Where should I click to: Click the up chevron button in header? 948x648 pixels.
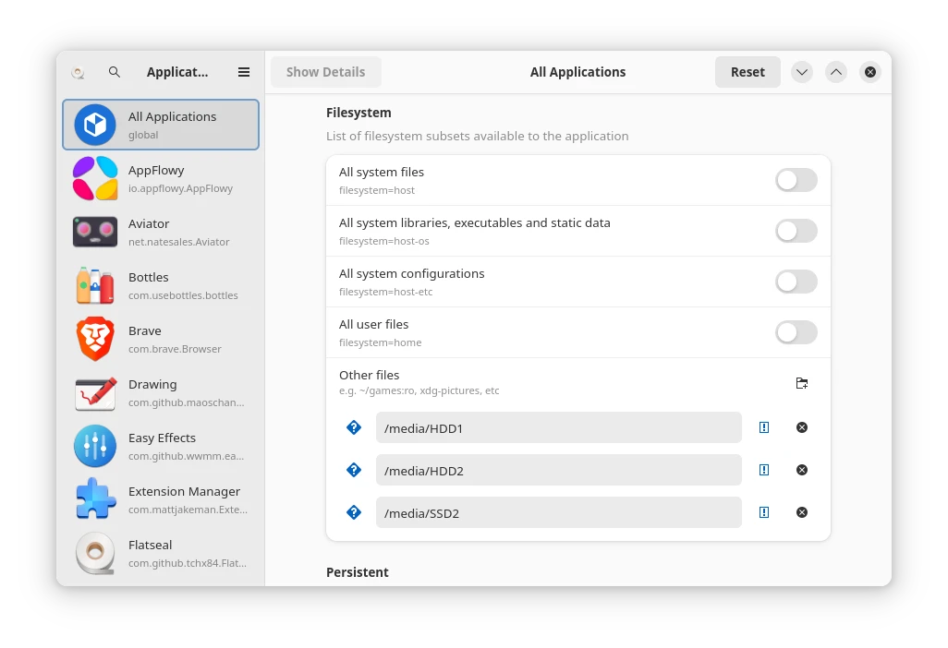836,72
